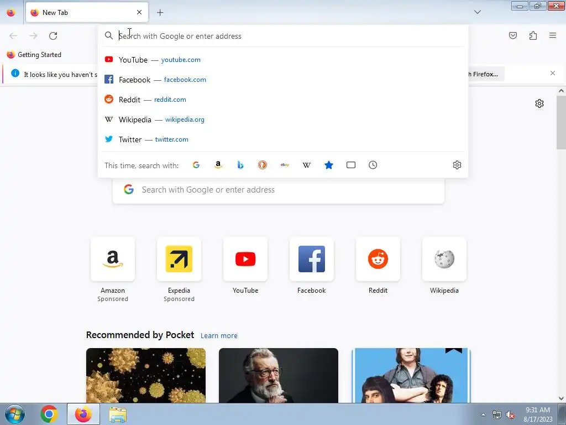This screenshot has width=566, height=425.
Task: Dismiss the notification bar with X
Action: [x=553, y=74]
